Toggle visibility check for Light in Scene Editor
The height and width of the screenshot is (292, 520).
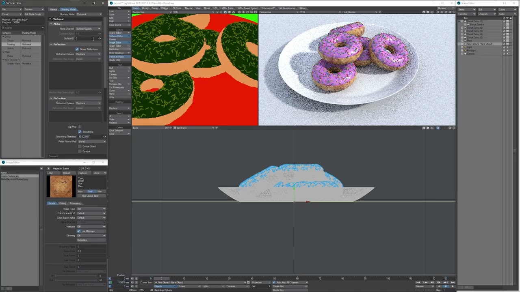click(504, 47)
